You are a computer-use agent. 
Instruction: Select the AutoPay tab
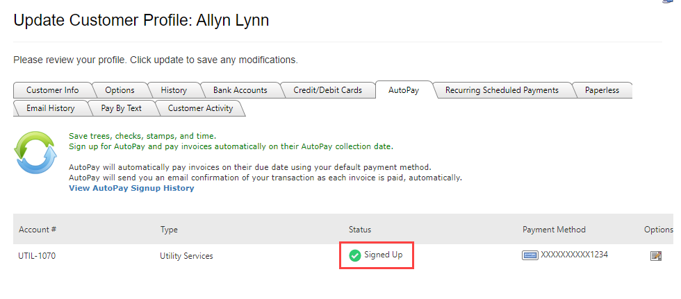tap(404, 90)
